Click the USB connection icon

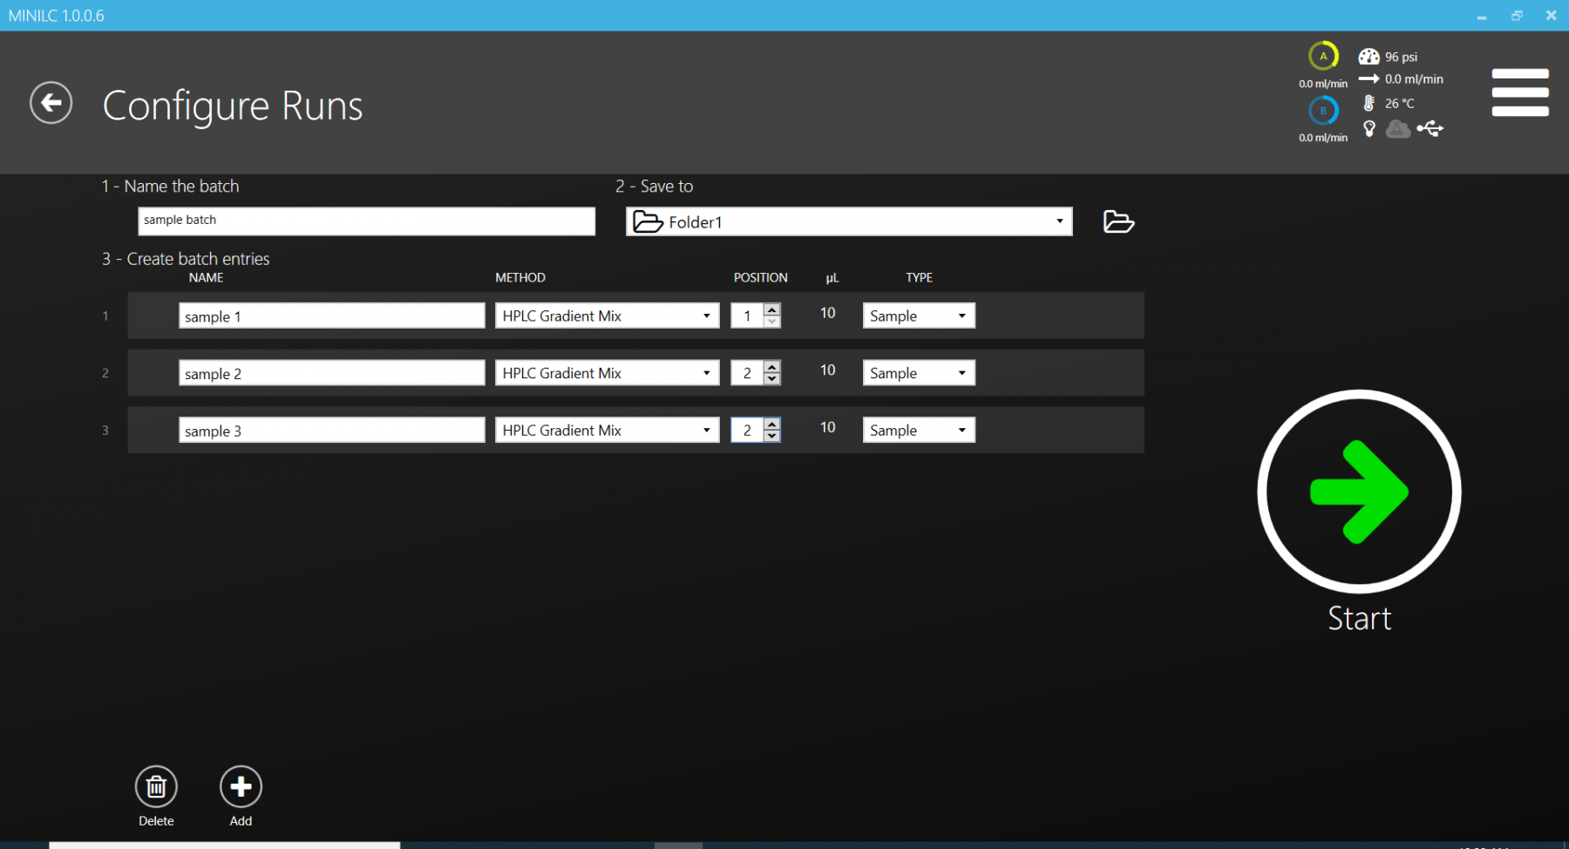coord(1430,129)
